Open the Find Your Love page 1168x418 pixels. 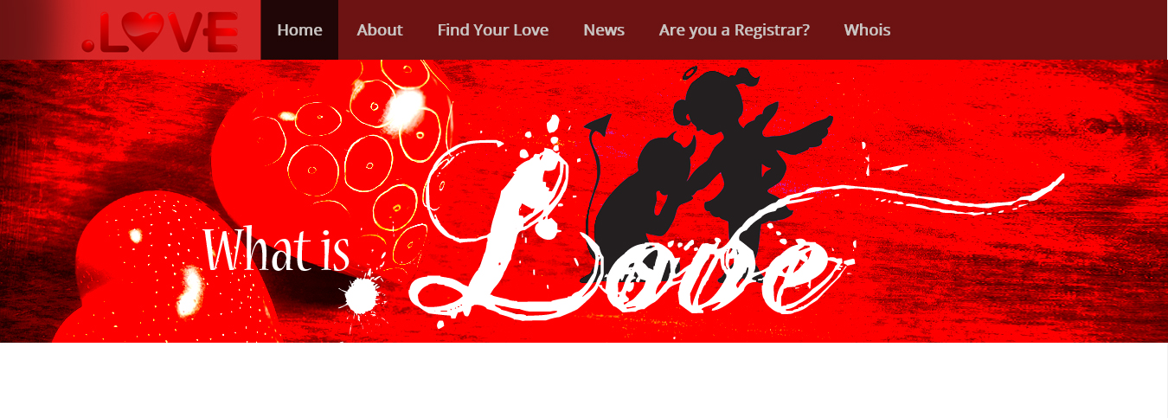tap(493, 29)
